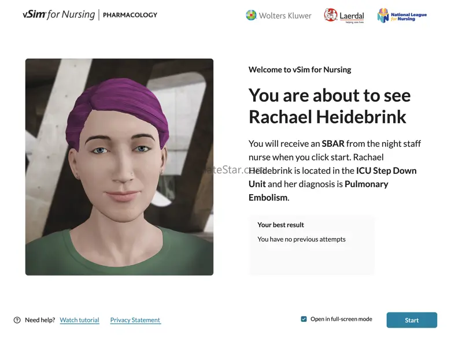Screen dimensions: 451x338
Task: Click 'Welcome to vSim for Nursing' text
Action: click(x=300, y=69)
